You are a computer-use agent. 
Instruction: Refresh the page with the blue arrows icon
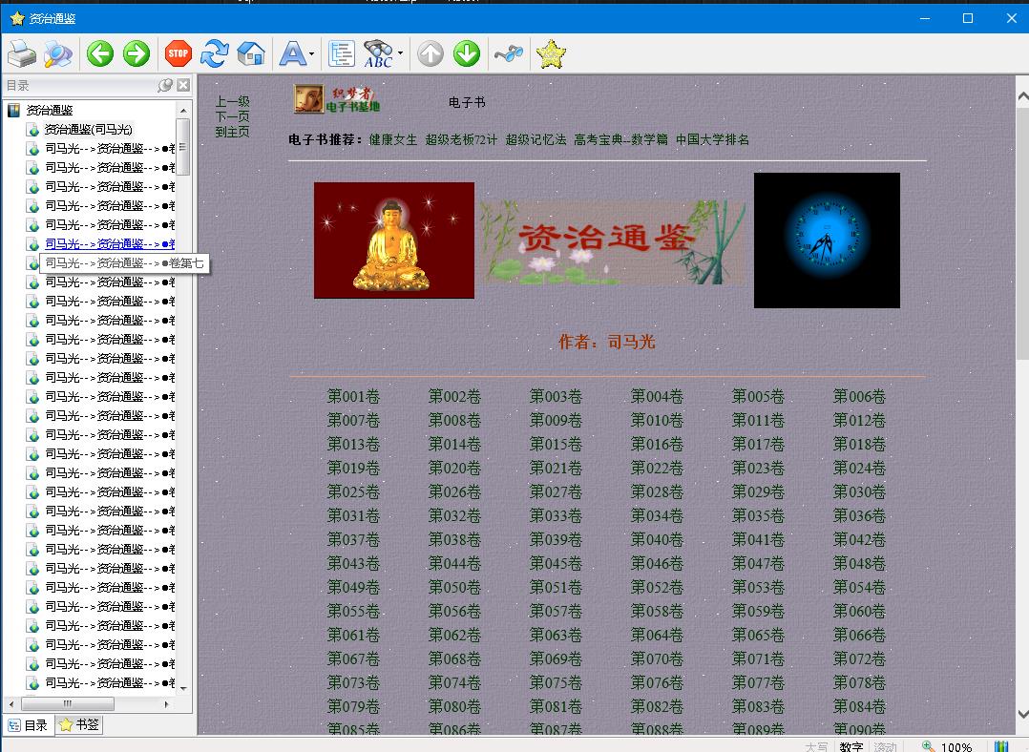click(x=215, y=53)
